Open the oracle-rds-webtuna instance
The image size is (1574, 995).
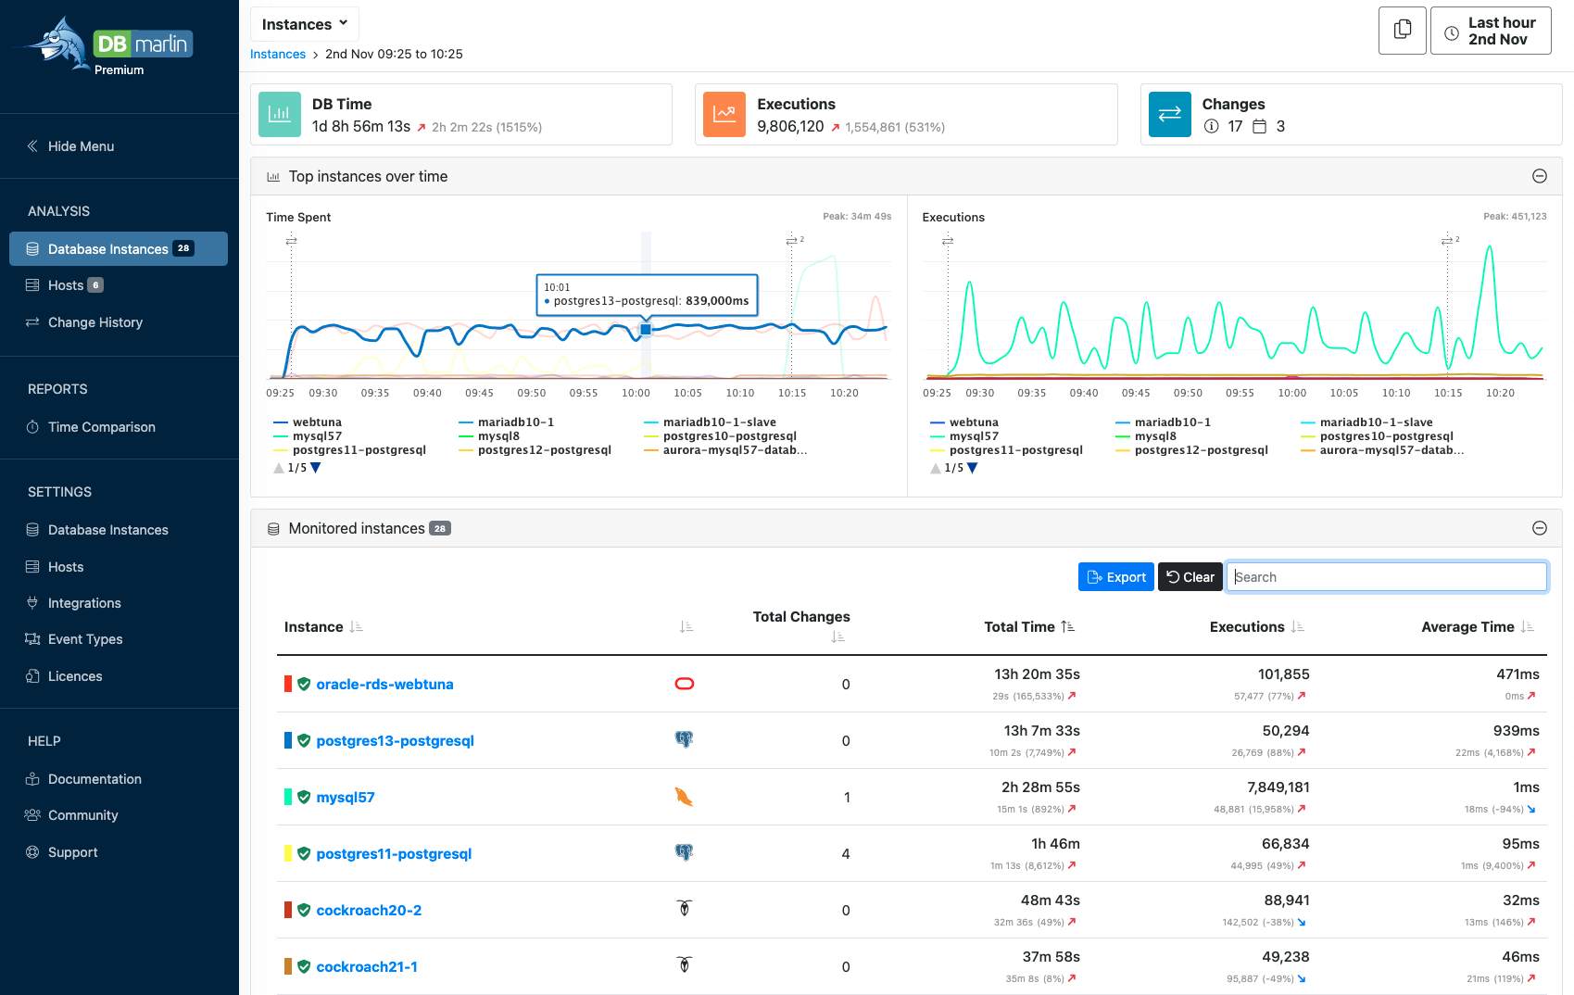[x=384, y=685]
